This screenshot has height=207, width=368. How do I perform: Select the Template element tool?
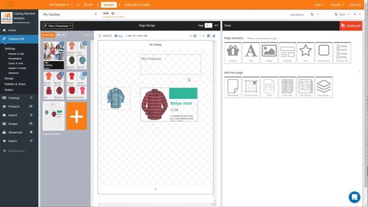coord(287,53)
